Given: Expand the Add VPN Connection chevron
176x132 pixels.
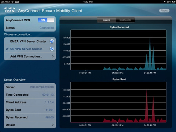Looking at the screenshot, I should tap(53, 56).
